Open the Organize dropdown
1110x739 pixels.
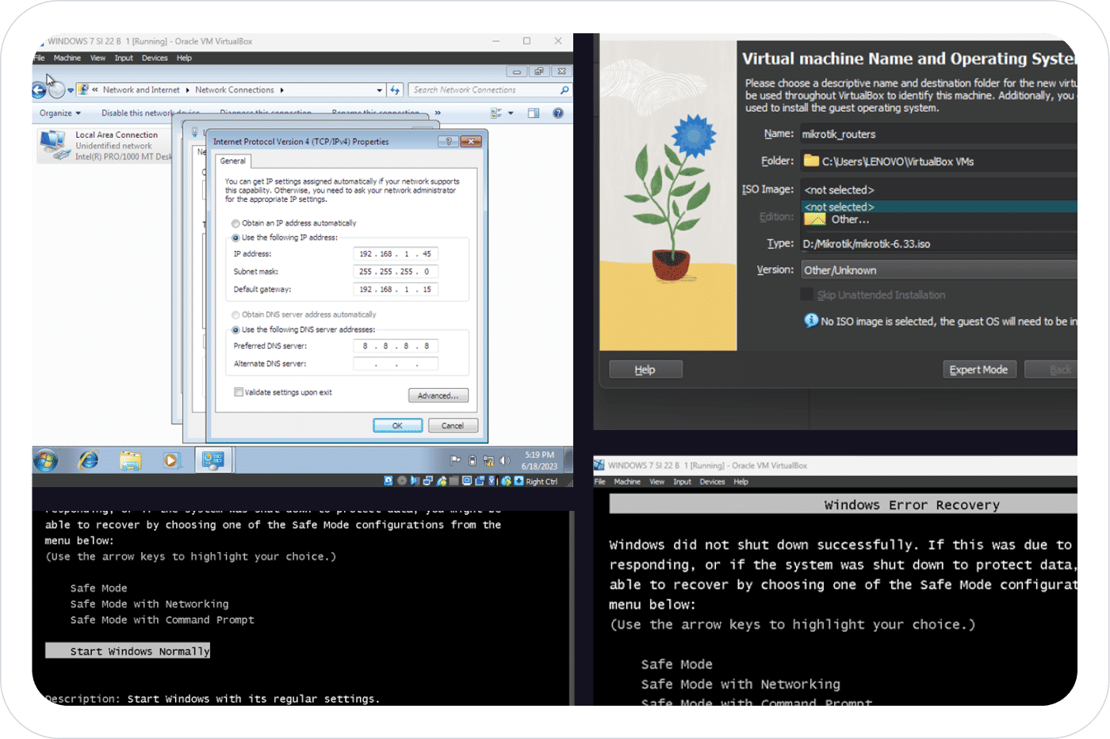click(x=60, y=113)
